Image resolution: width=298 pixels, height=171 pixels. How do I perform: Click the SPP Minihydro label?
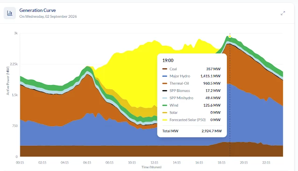point(181,98)
